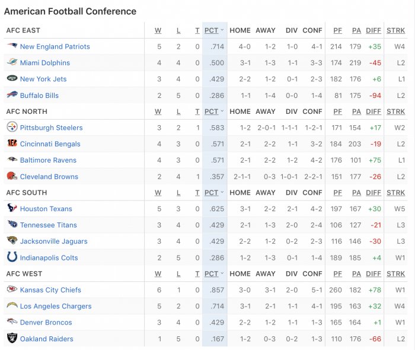Open the Kansas City Chiefs team link
This screenshot has width=415, height=350.
[x=50, y=290]
